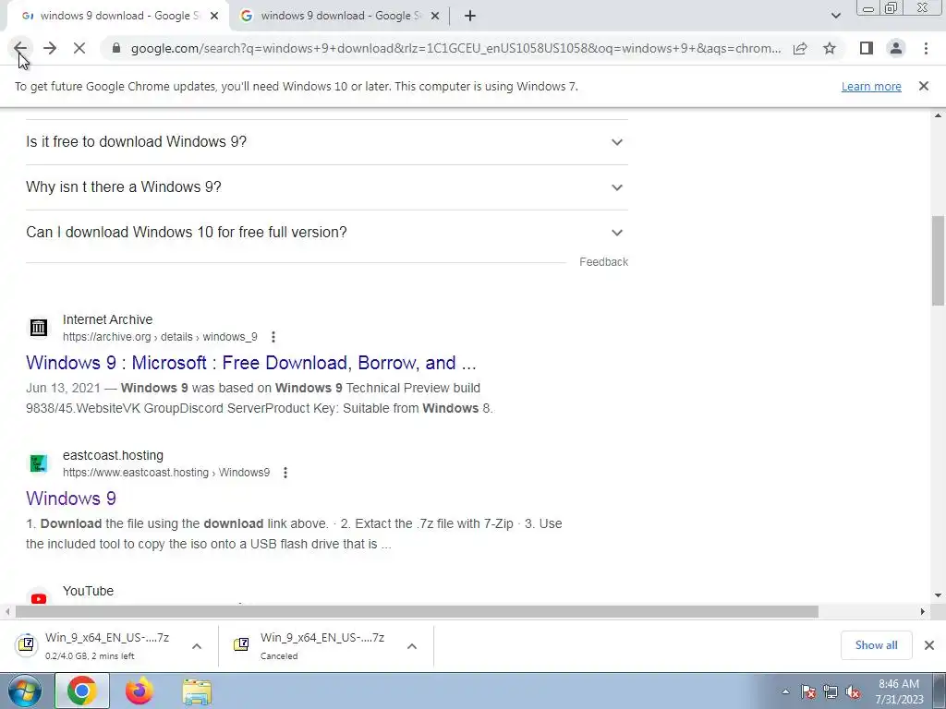
Task: Open the Chrome profile avatar
Action: (x=896, y=48)
